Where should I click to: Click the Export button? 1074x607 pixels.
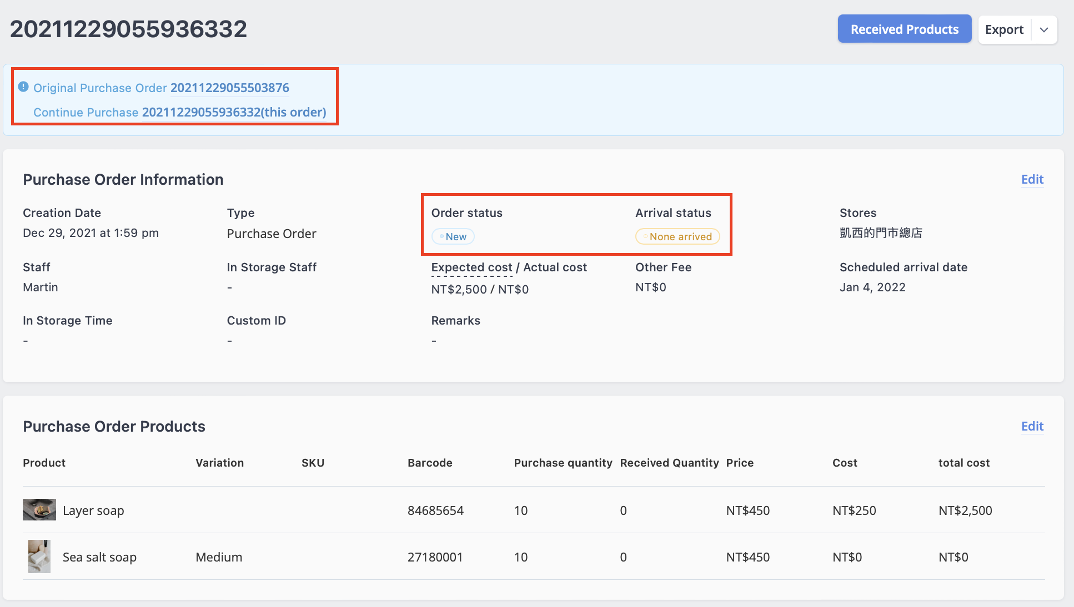1004,29
